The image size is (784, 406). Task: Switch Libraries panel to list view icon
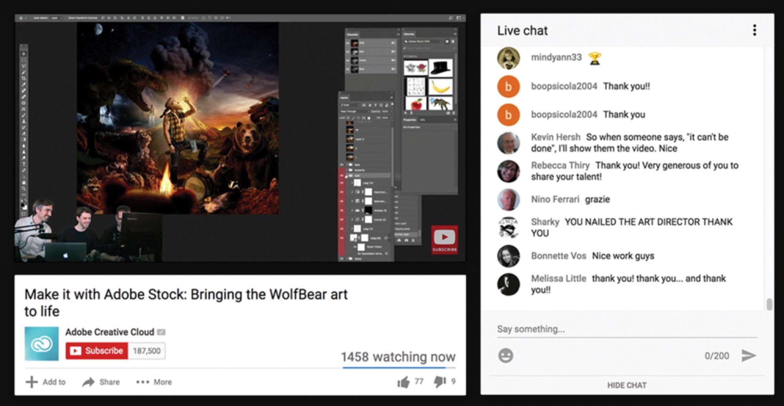point(453,42)
